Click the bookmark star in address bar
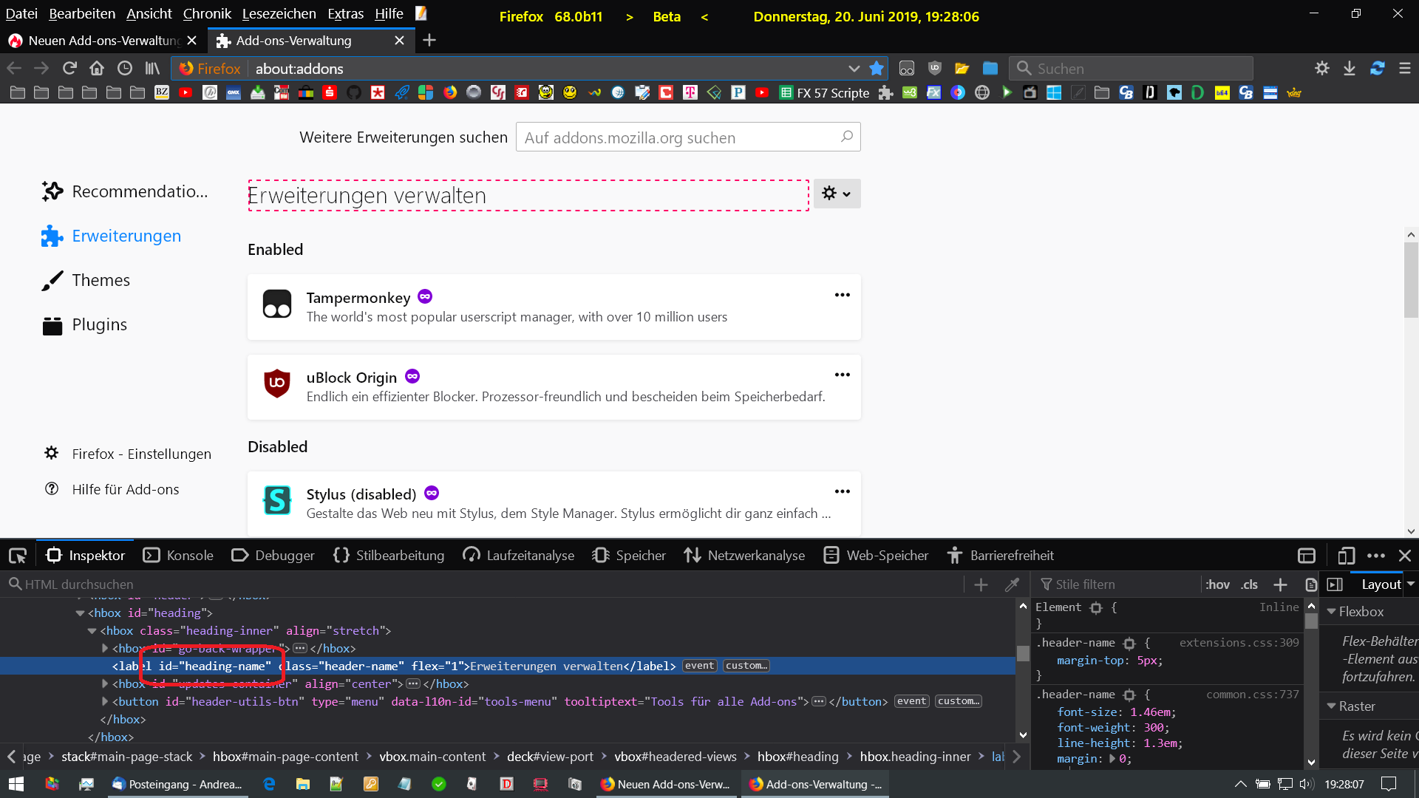The height and width of the screenshot is (798, 1419). [x=877, y=69]
